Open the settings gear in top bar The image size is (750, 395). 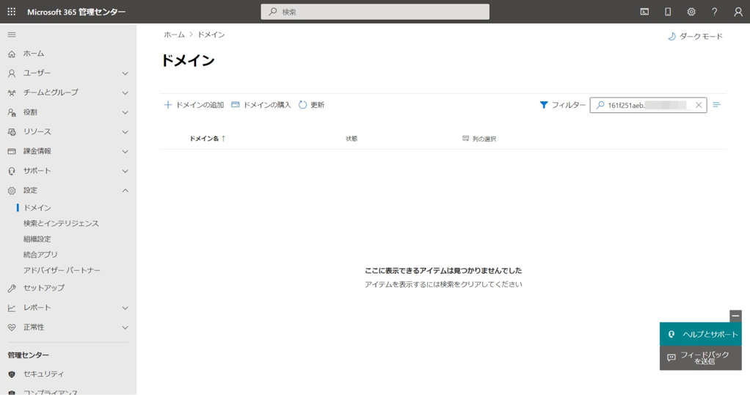(x=691, y=12)
